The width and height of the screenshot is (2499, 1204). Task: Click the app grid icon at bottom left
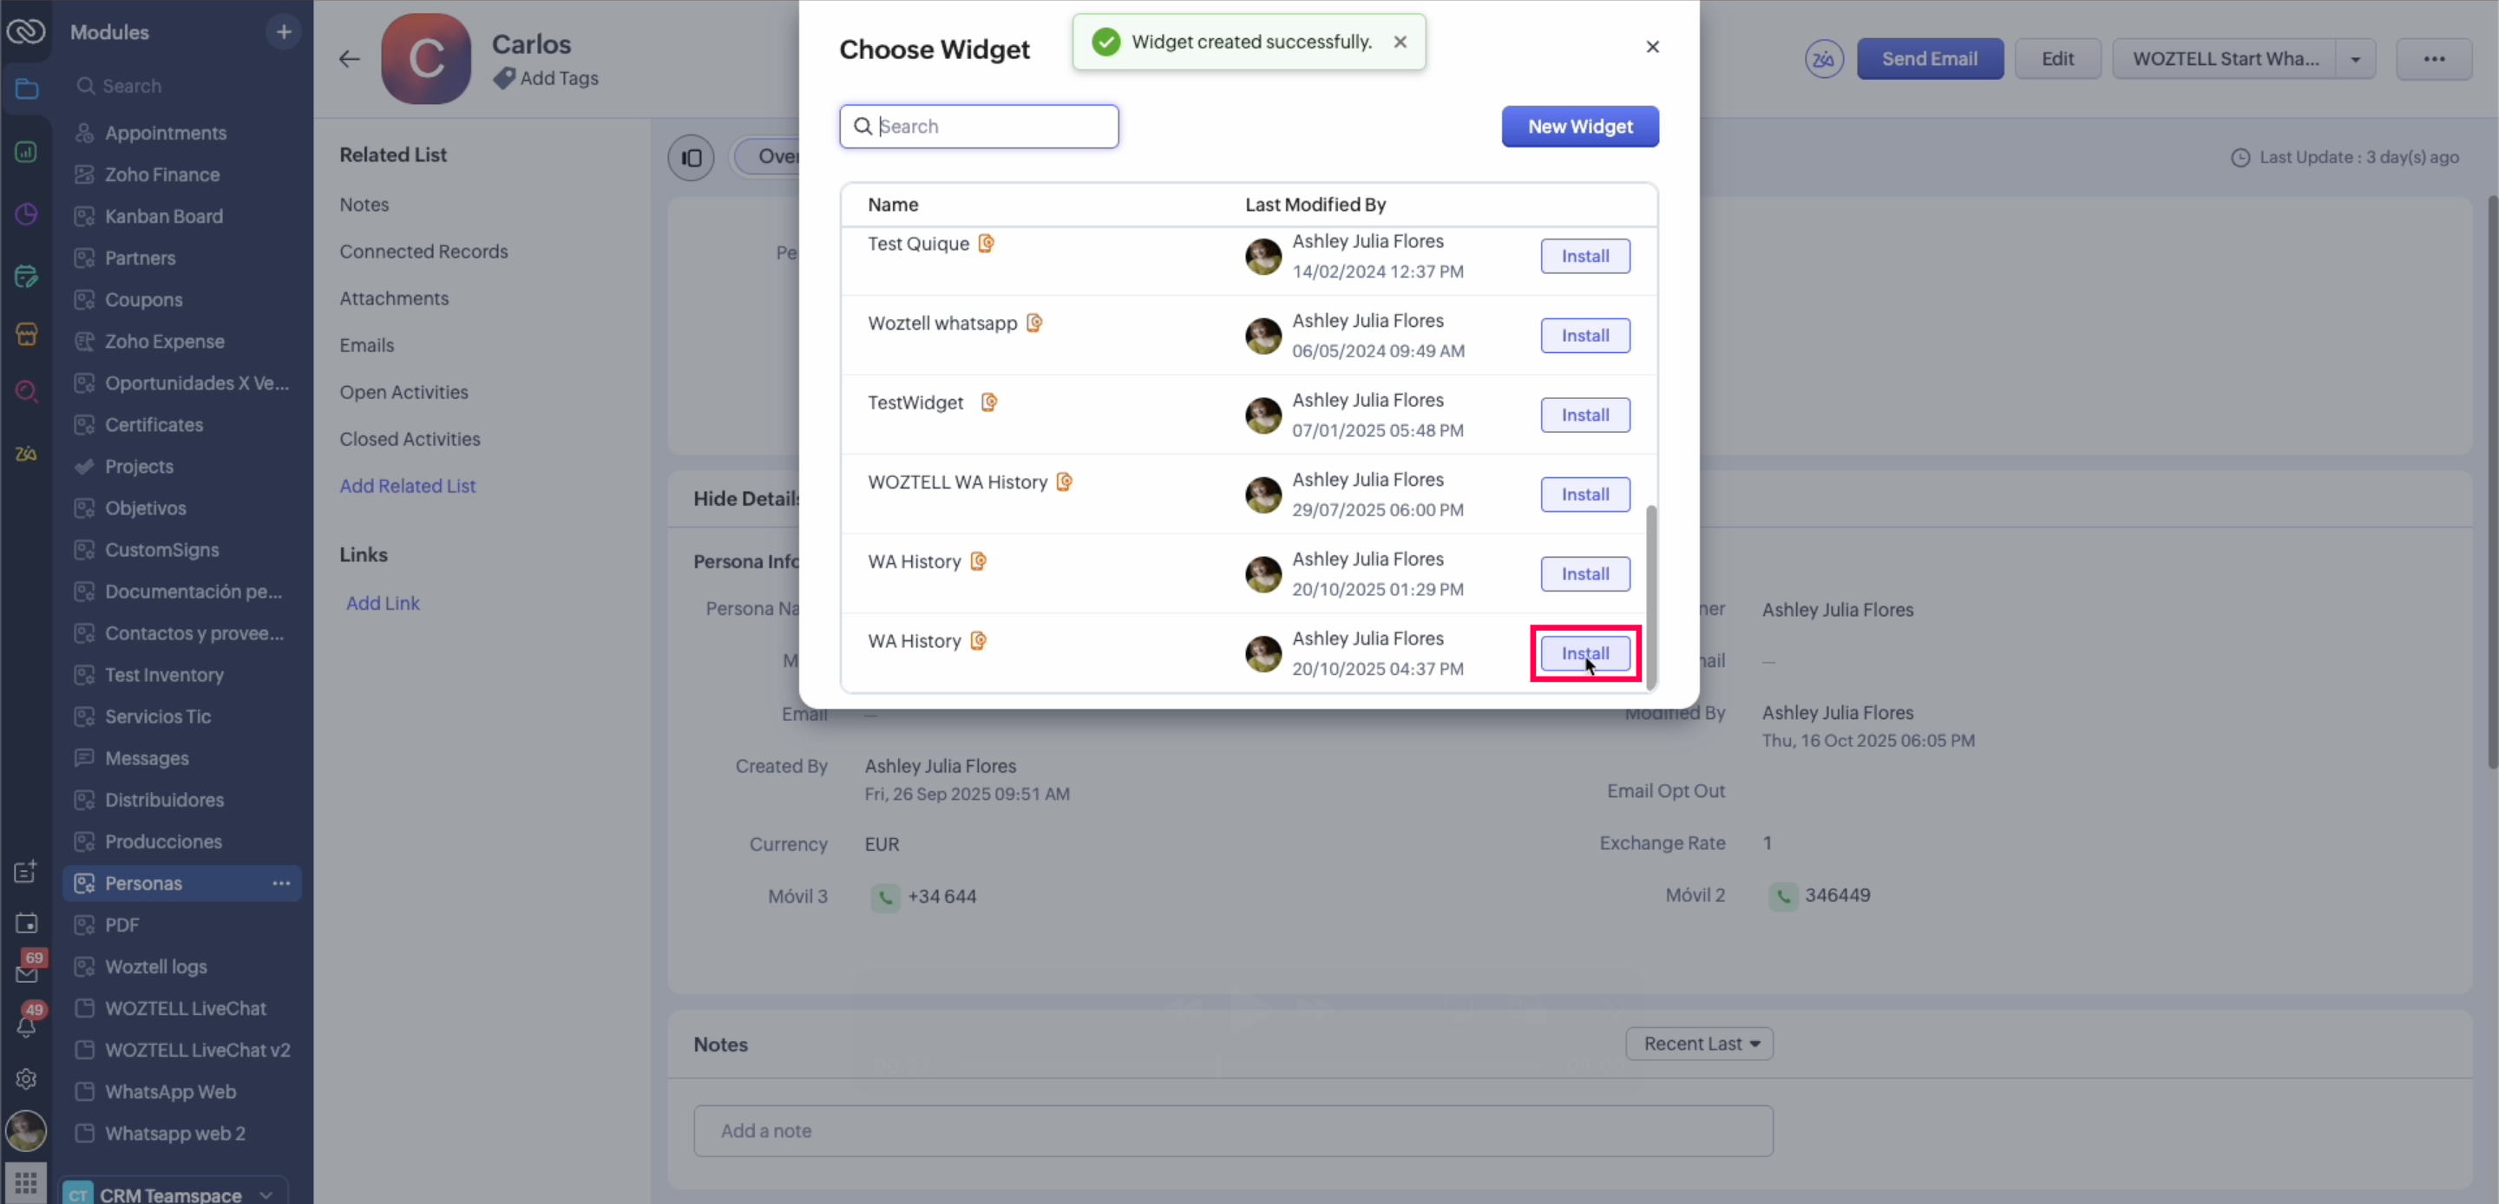click(x=26, y=1182)
